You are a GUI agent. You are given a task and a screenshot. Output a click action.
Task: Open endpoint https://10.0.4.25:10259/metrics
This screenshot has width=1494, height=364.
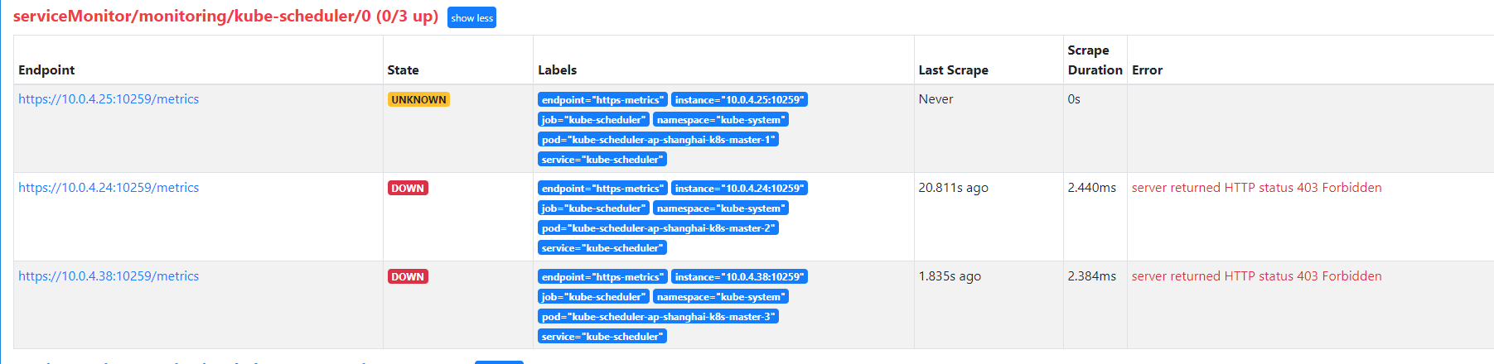coord(109,99)
